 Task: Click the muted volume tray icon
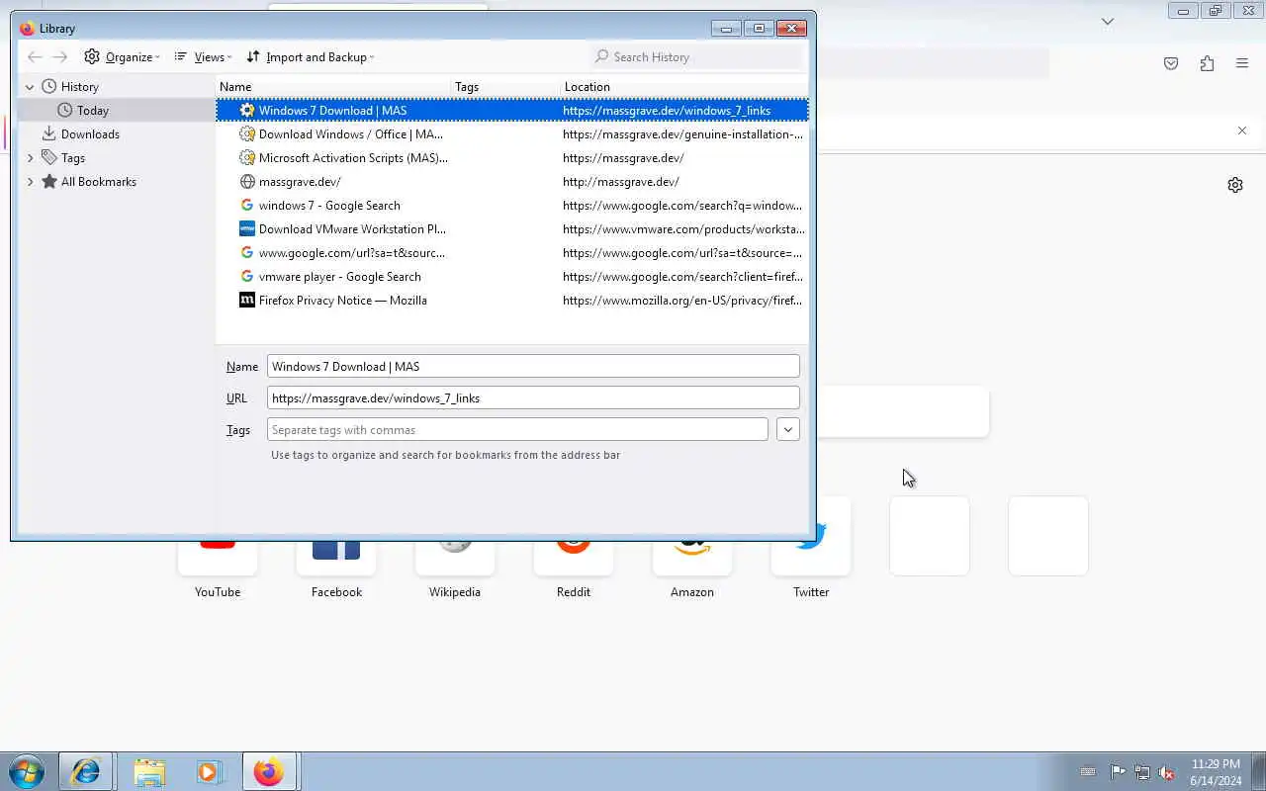pos(1167,772)
